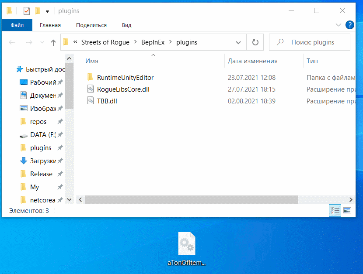Viewport: 363px width, 274px height.
Task: Switch to large thumbnails view button
Action: (x=347, y=210)
